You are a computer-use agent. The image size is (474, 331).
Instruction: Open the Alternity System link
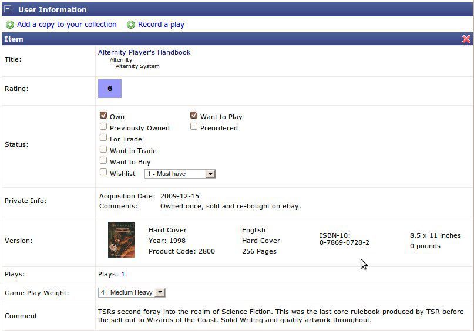pos(137,66)
